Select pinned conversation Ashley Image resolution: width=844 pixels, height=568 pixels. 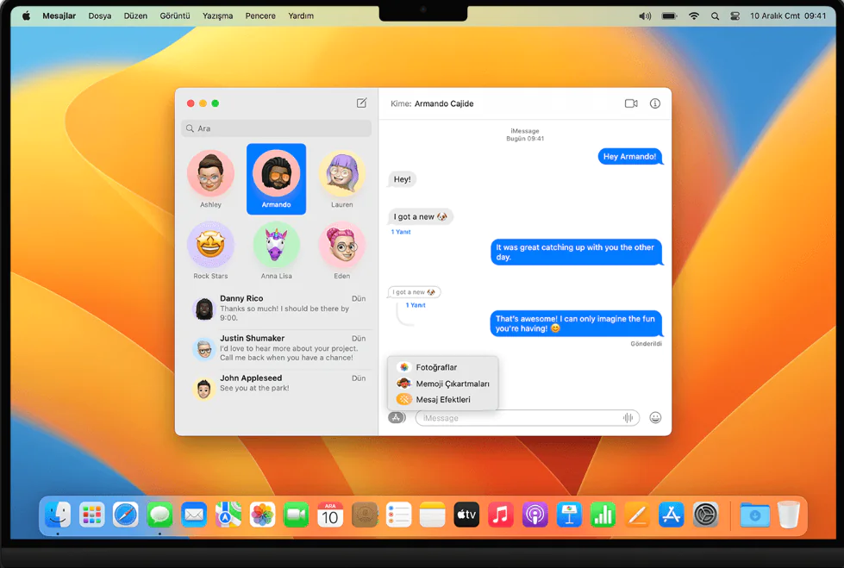tap(210, 179)
